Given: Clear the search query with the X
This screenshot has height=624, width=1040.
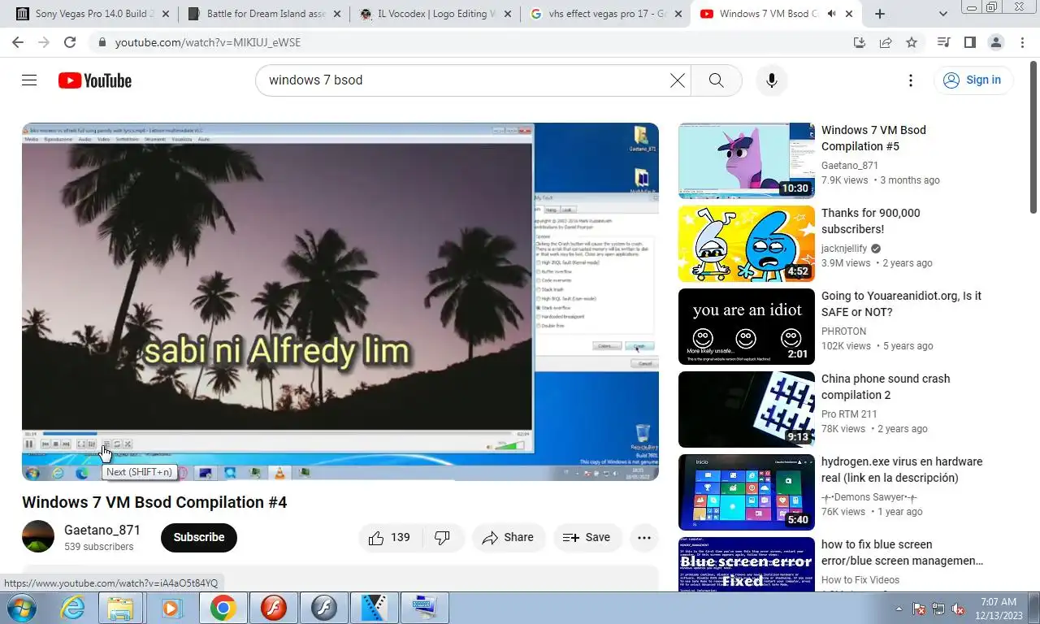Looking at the screenshot, I should [678, 80].
